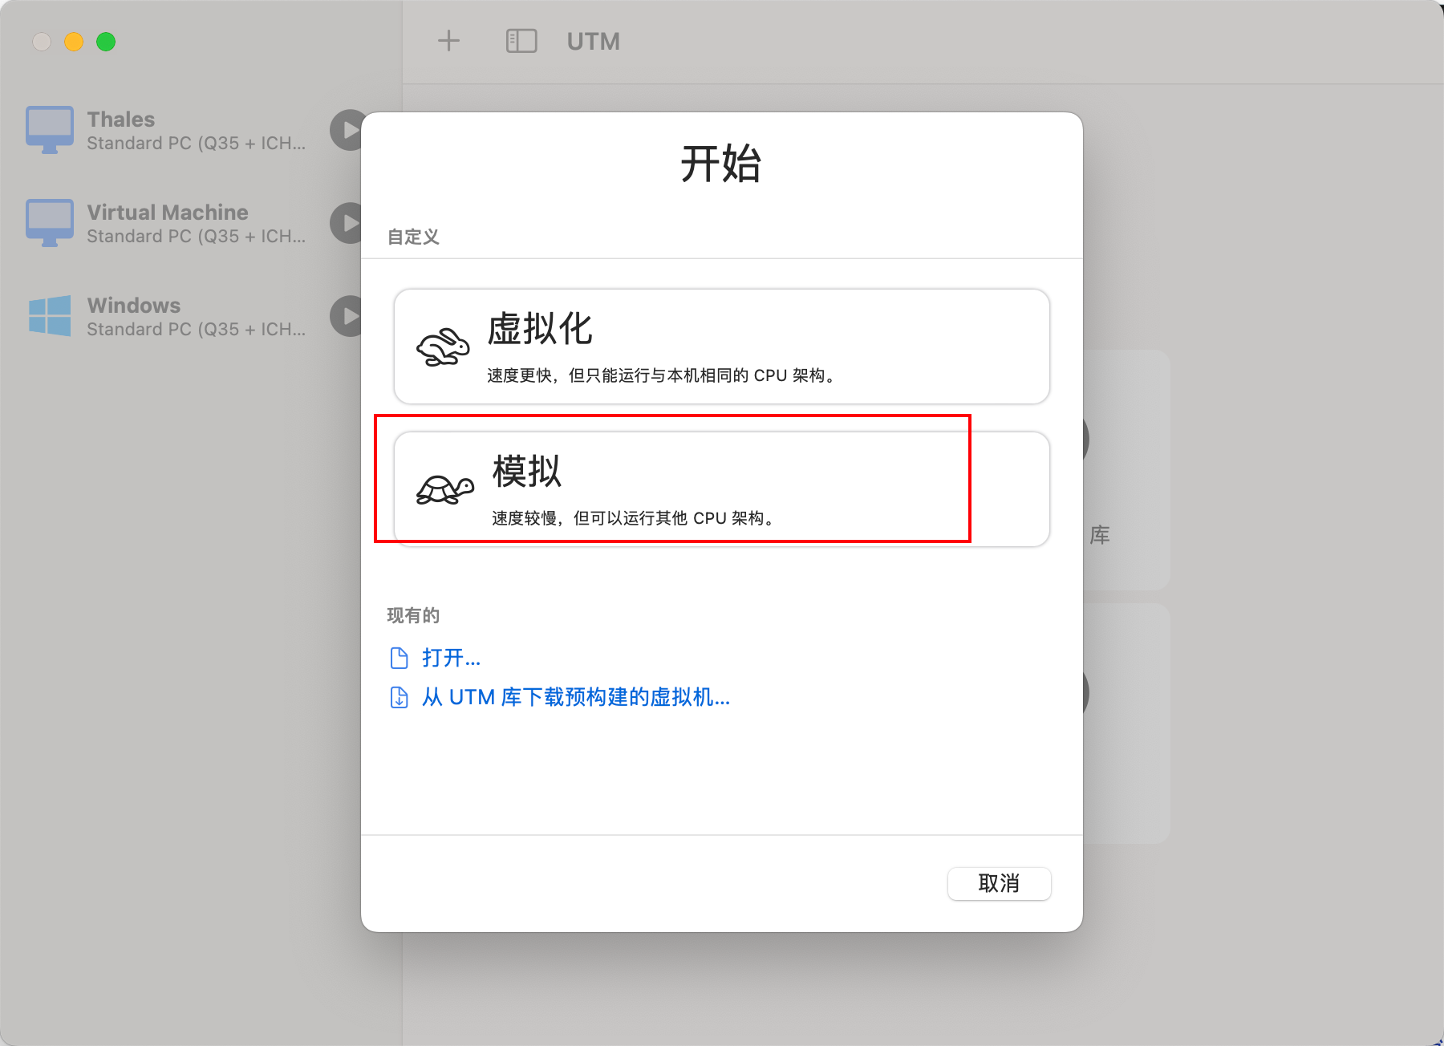The width and height of the screenshot is (1444, 1046).
Task: Choose the 模拟 (Emulate) option card
Action: tap(722, 489)
